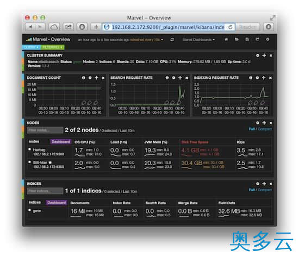Close the Indexing Request Rate panel
The image size is (299, 257).
pos(270,78)
